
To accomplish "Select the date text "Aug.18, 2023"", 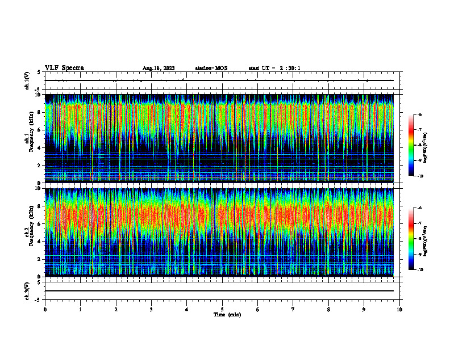I will click(x=159, y=68).
